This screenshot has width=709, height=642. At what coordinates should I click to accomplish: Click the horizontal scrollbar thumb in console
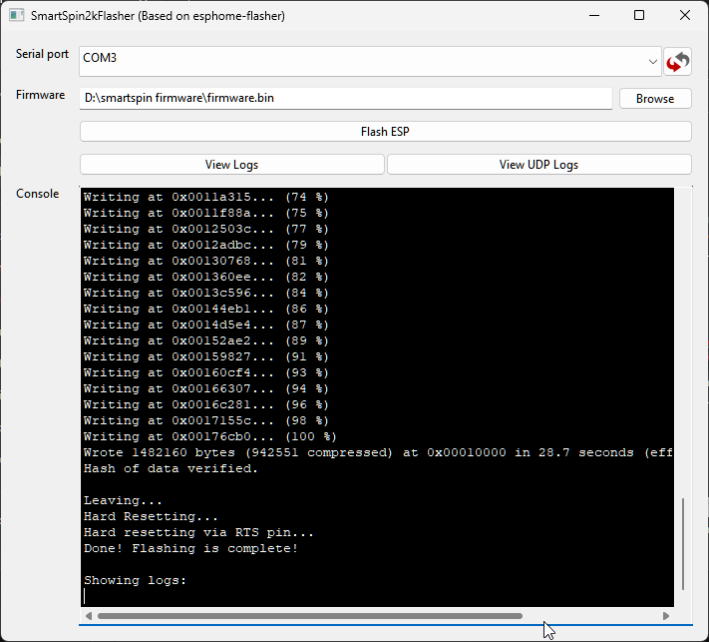coord(310,616)
